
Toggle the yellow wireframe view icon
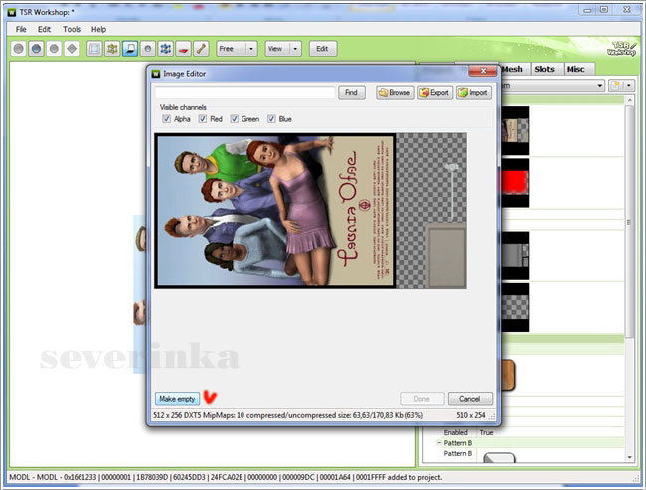112,48
